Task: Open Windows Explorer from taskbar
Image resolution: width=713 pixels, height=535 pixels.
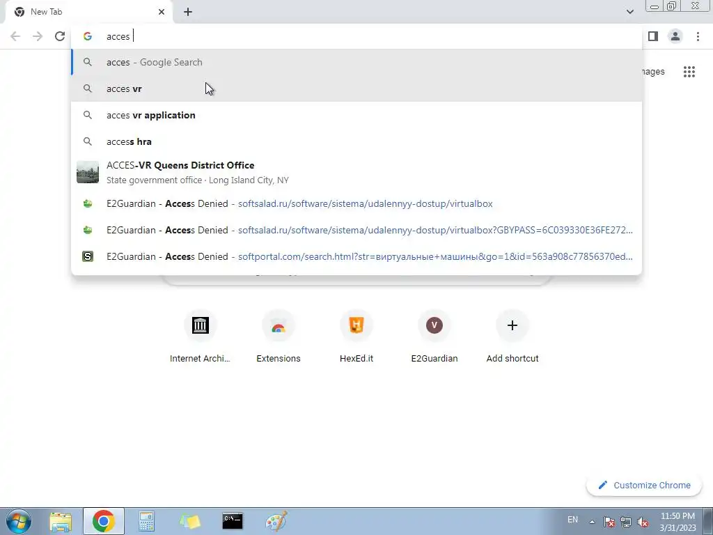Action: point(61,521)
